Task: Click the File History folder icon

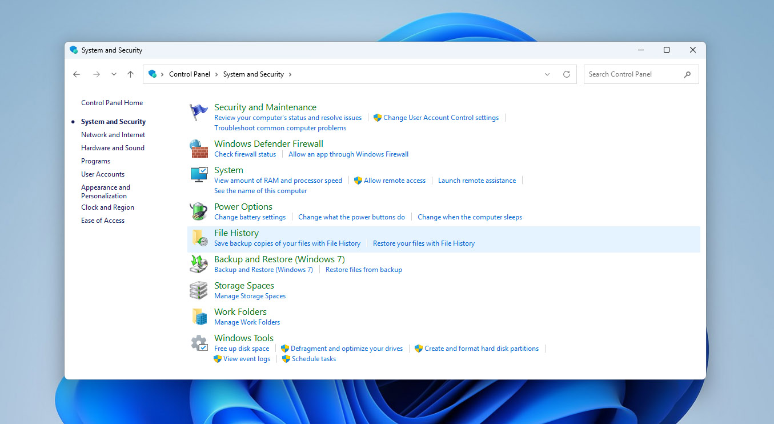Action: click(x=198, y=238)
